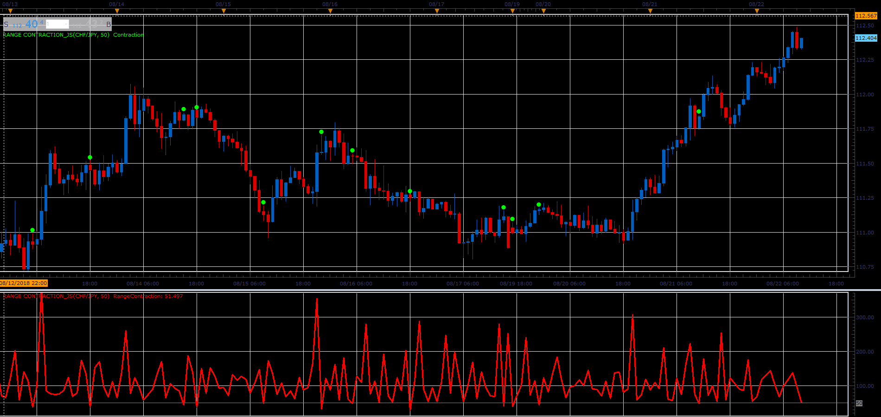This screenshot has height=417, width=881.
Task: Click the 111.25 price axis label
Action: [865, 198]
